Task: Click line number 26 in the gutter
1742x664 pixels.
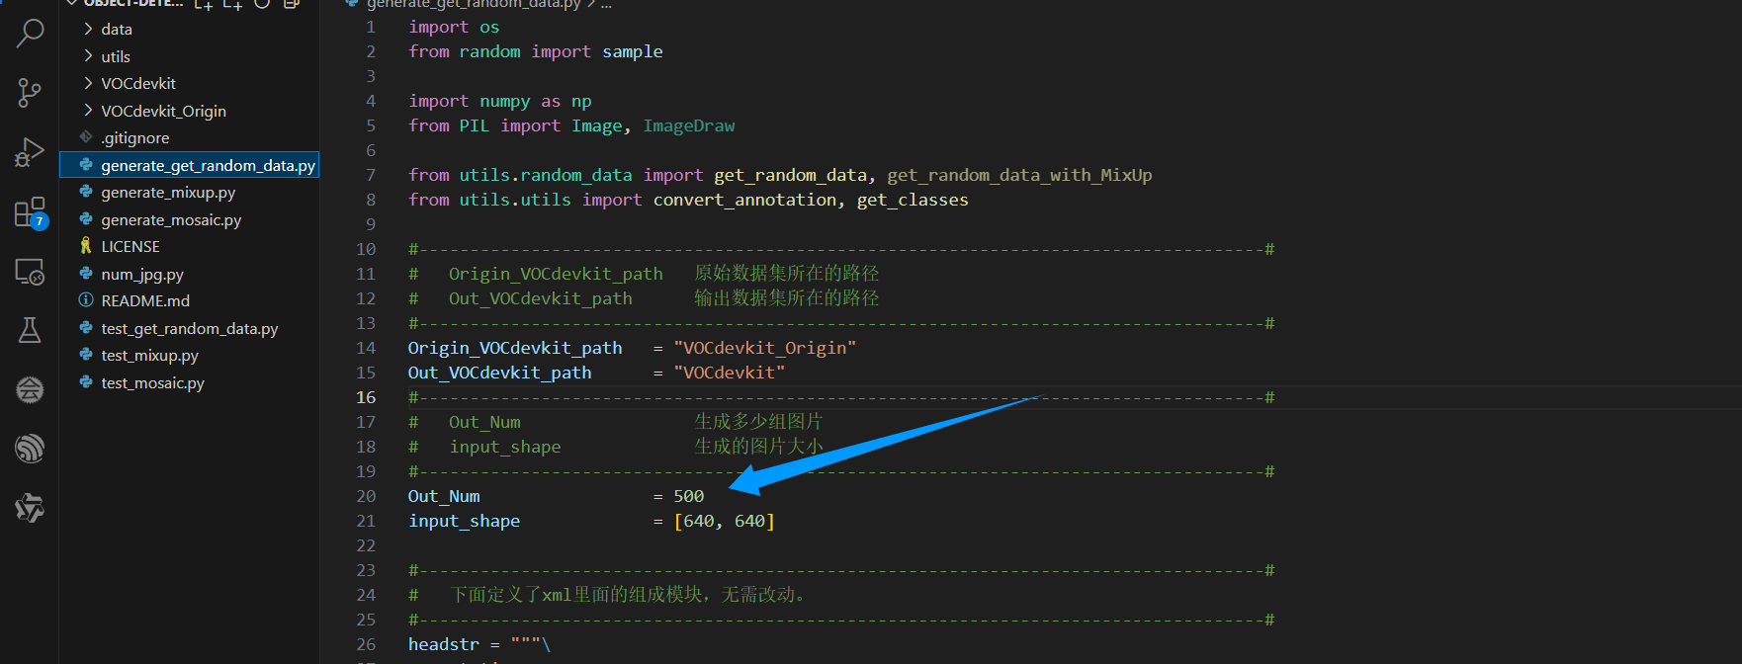Action: pos(366,644)
